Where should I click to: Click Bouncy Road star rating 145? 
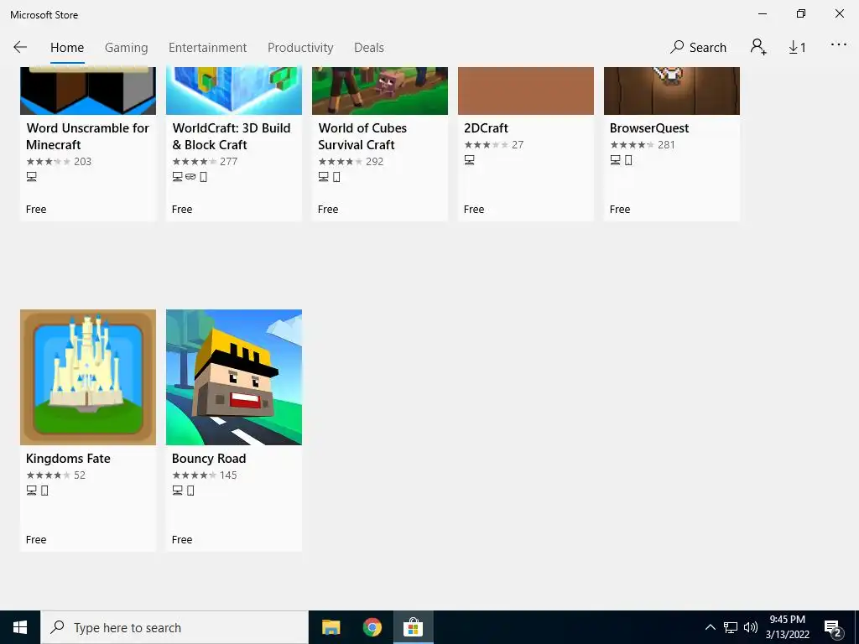click(205, 475)
